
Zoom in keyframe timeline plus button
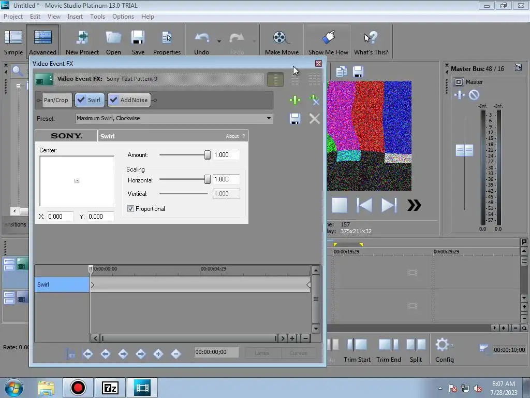[x=292, y=338]
